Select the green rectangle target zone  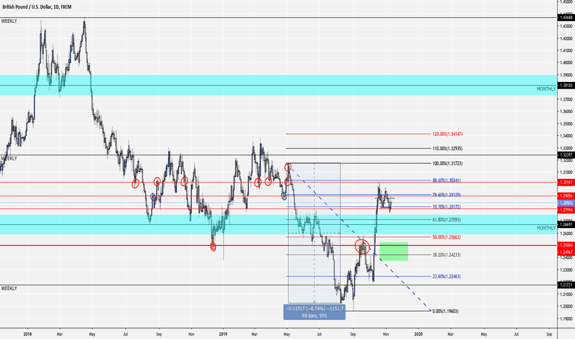coord(394,251)
